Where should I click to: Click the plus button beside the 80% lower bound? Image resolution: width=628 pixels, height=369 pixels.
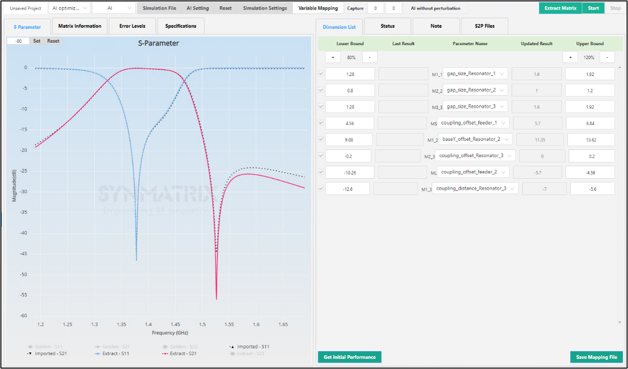[333, 57]
